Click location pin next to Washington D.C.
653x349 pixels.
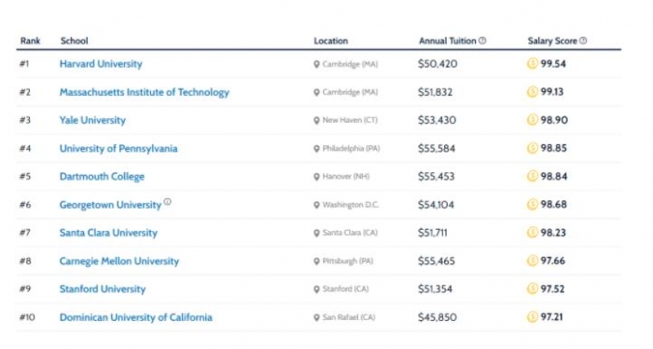pyautogui.click(x=316, y=206)
